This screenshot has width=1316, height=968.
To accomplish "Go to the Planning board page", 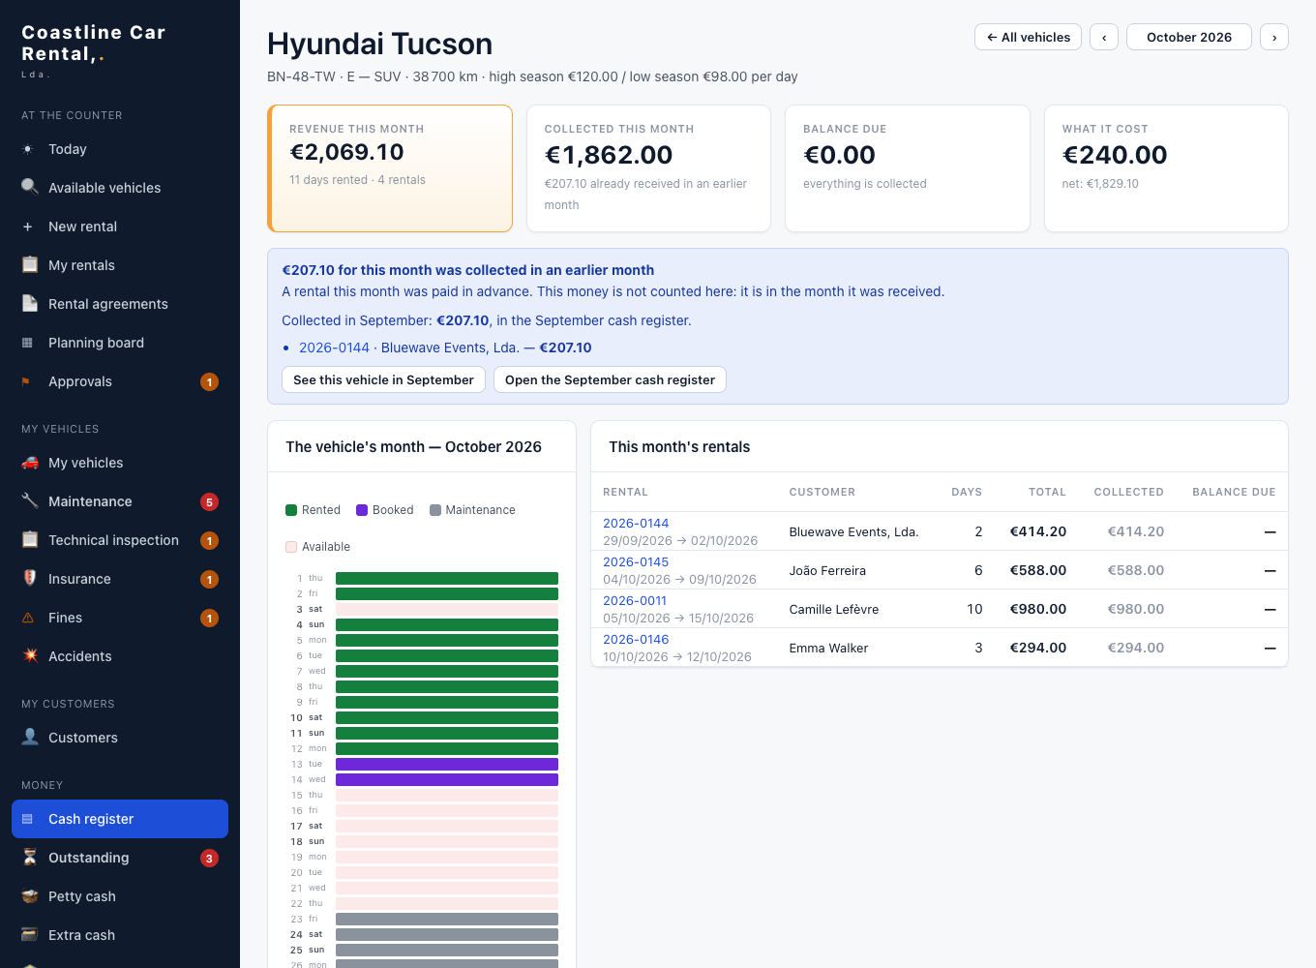I will (120, 343).
